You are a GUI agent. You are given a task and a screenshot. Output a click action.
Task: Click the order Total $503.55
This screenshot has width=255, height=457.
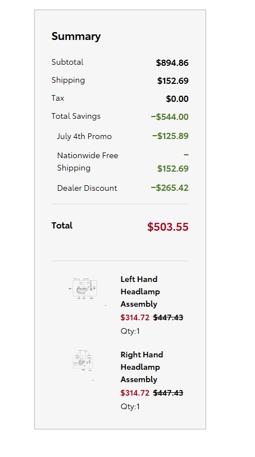(168, 227)
